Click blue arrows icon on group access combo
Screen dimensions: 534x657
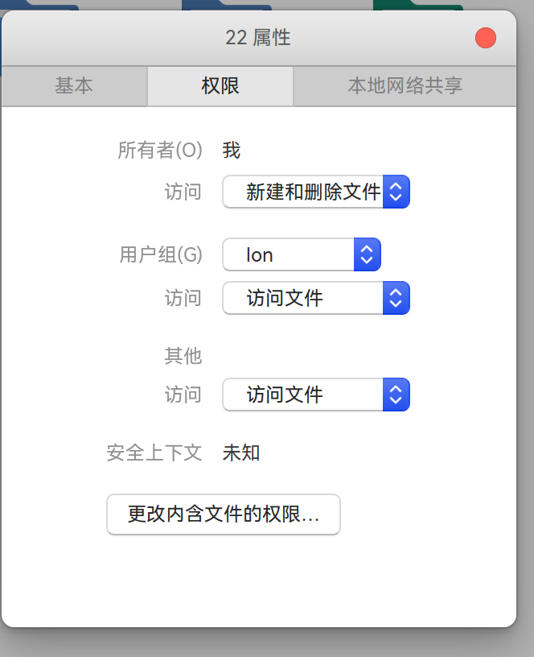click(396, 298)
